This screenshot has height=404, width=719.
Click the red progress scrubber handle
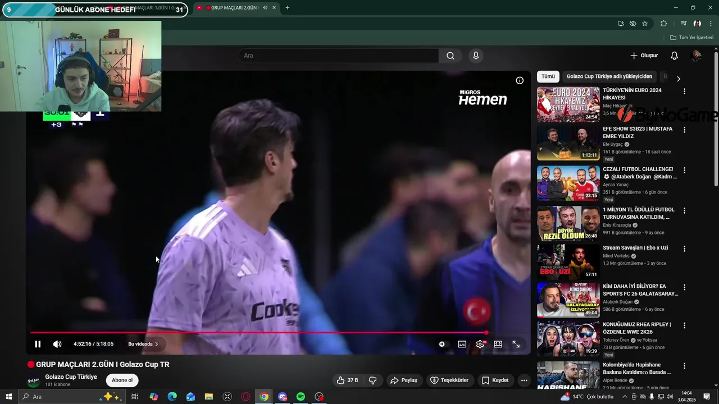[x=486, y=333]
